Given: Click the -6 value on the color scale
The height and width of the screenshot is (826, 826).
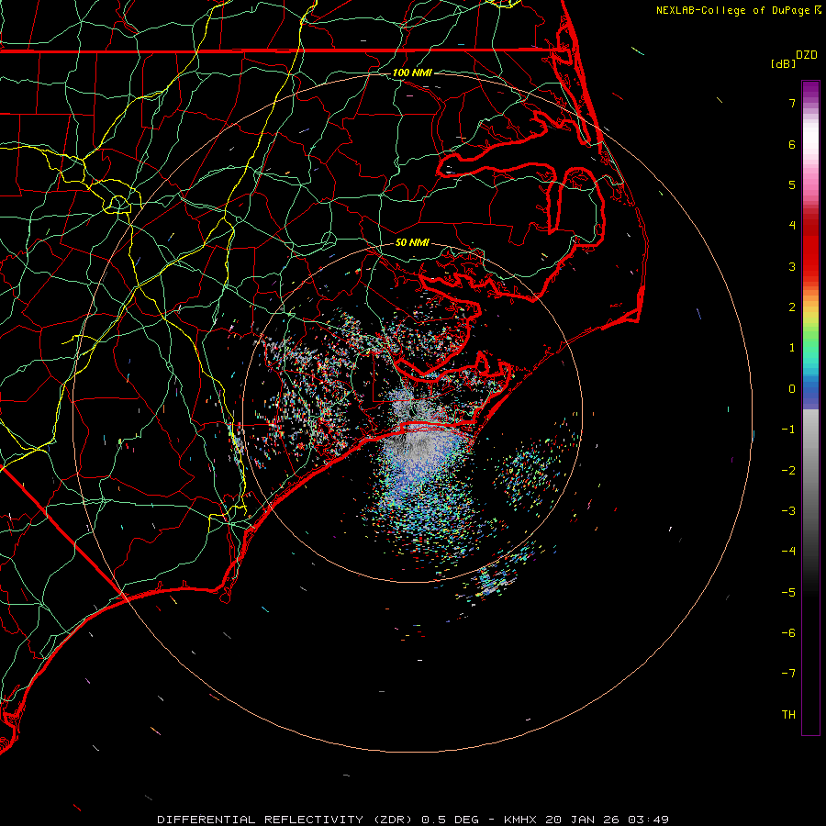Looking at the screenshot, I should (788, 633).
